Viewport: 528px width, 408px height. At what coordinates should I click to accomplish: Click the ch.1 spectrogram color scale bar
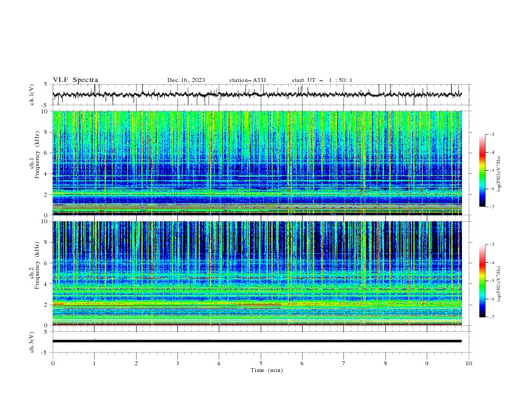(x=483, y=171)
